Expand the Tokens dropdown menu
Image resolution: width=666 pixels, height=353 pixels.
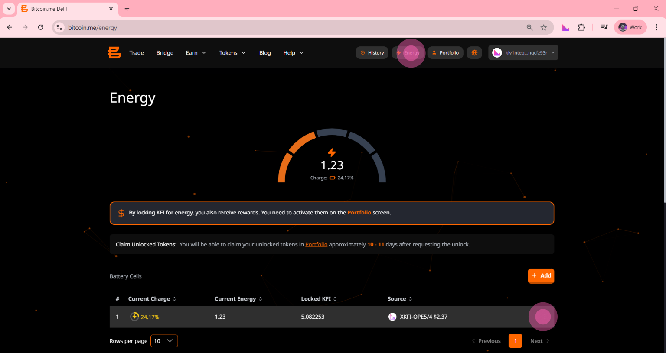(x=232, y=53)
